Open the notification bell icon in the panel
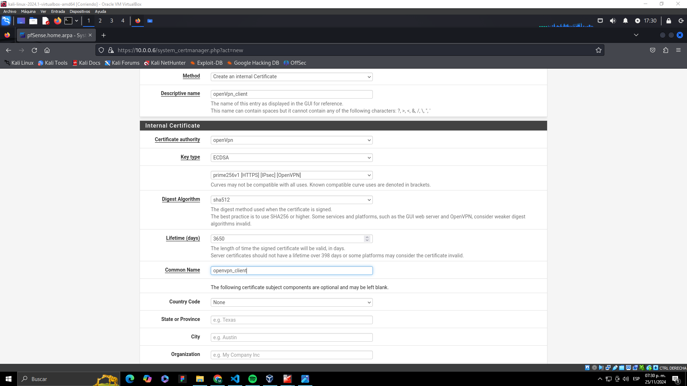 point(625,21)
